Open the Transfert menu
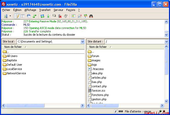Image resolution: width=170 pixels, height=115 pixels. pyautogui.click(x=45, y=10)
